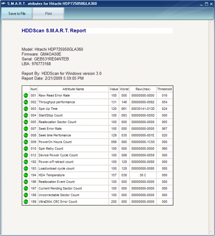
Task: Select the Raw Read Error Rate name cell
Action: coord(73,95)
